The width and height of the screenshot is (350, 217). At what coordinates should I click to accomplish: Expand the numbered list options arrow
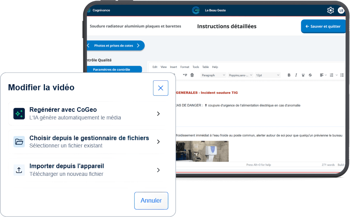pyautogui.click(x=336, y=75)
